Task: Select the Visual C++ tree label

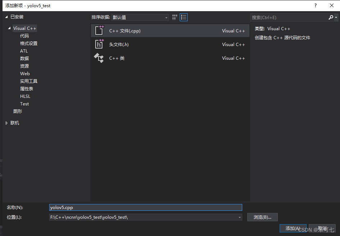Action: coord(24,28)
